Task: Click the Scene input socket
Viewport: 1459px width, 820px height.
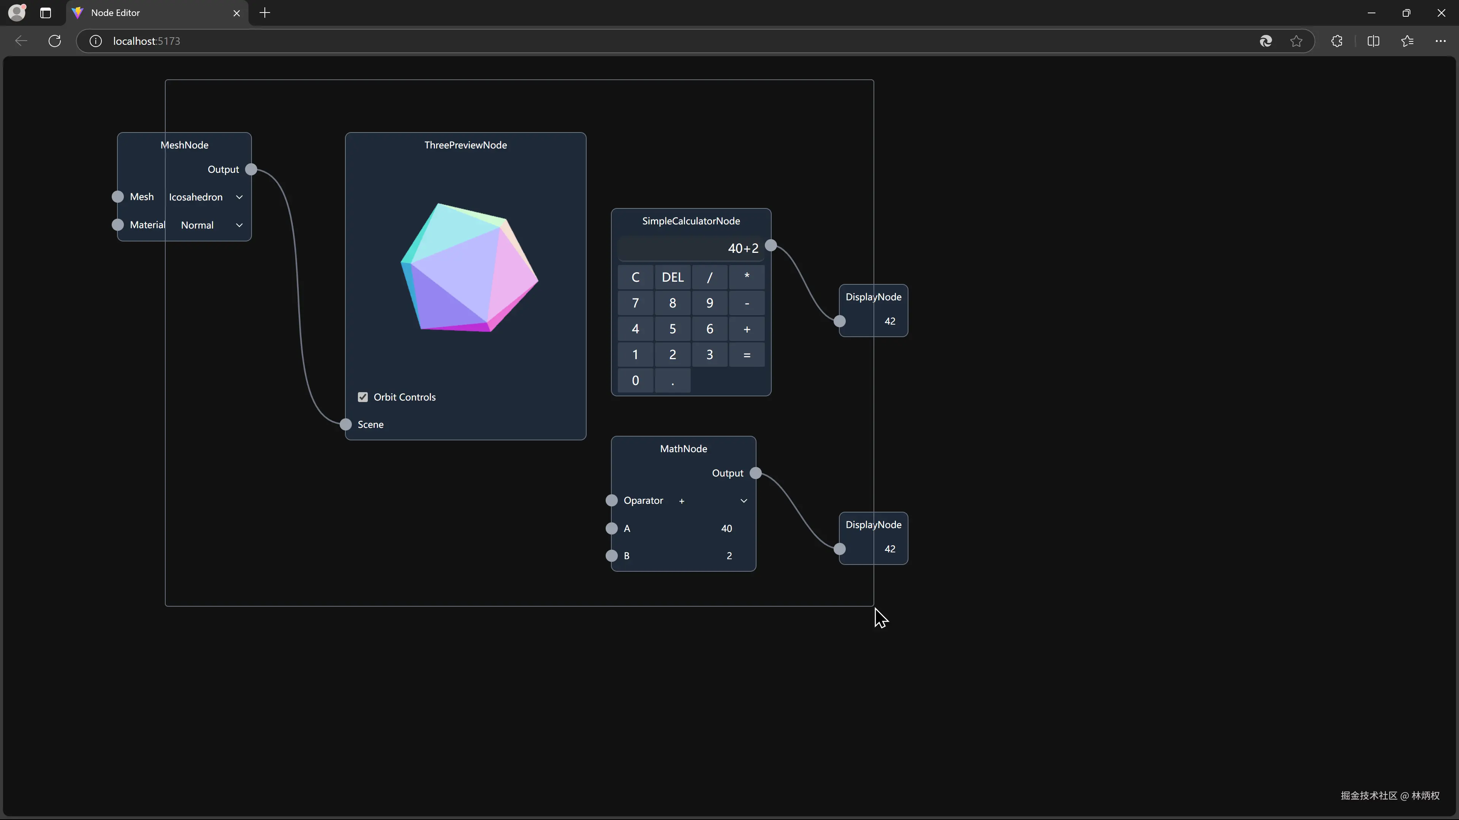Action: pyautogui.click(x=345, y=424)
